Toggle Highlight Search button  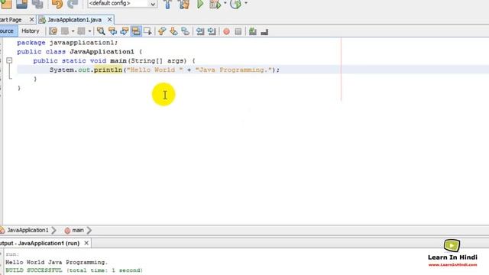(136, 31)
